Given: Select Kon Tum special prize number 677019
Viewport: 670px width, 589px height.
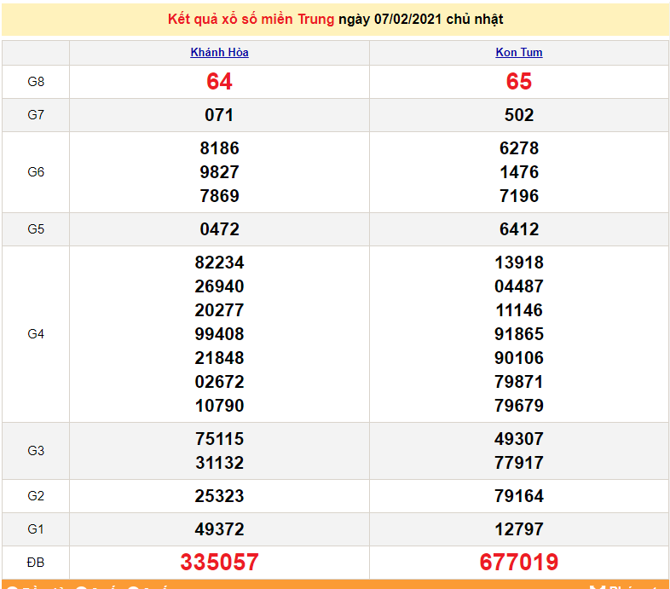Looking at the screenshot, I should (518, 563).
